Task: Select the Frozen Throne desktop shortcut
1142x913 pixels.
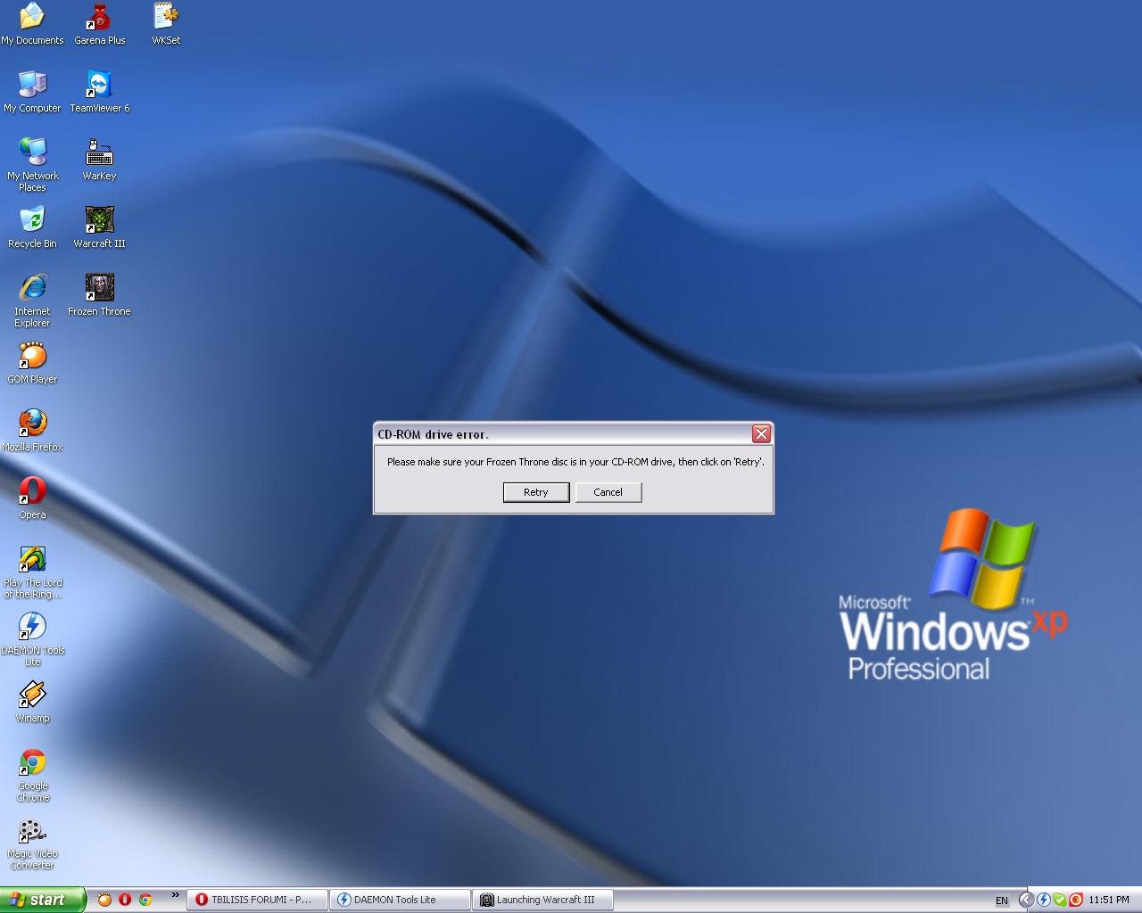Action: [99, 288]
